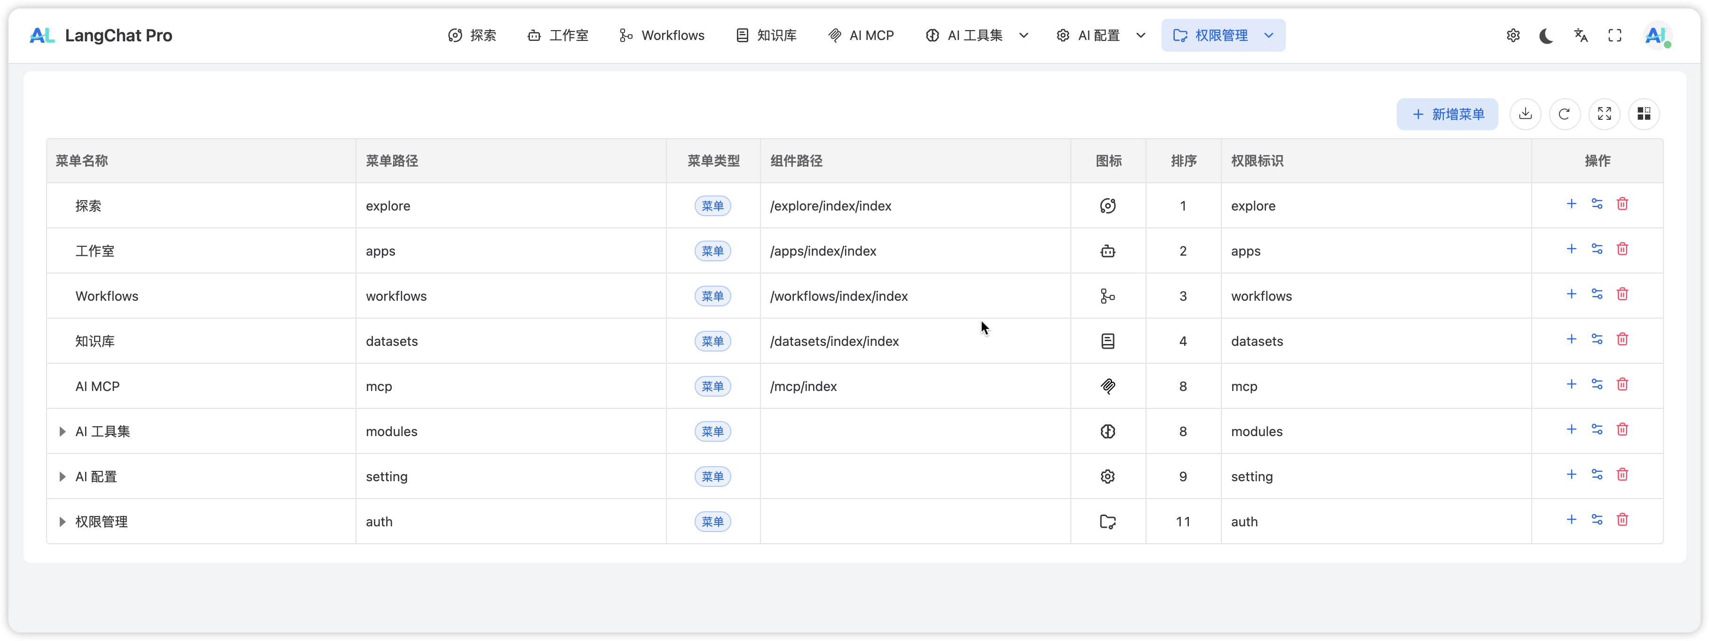Viewport: 1709px width, 641px height.
Task: Click the preferences gear icon in header
Action: tap(1512, 36)
